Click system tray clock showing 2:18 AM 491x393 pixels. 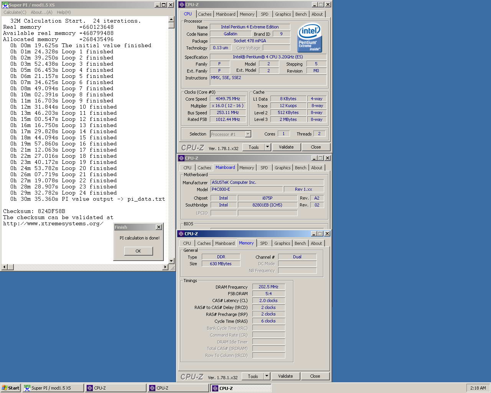click(478, 388)
